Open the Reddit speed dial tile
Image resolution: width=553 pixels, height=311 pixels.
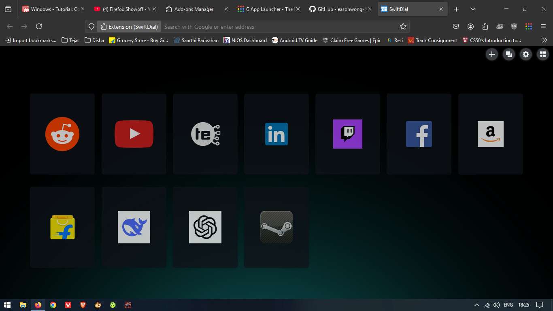click(x=62, y=134)
